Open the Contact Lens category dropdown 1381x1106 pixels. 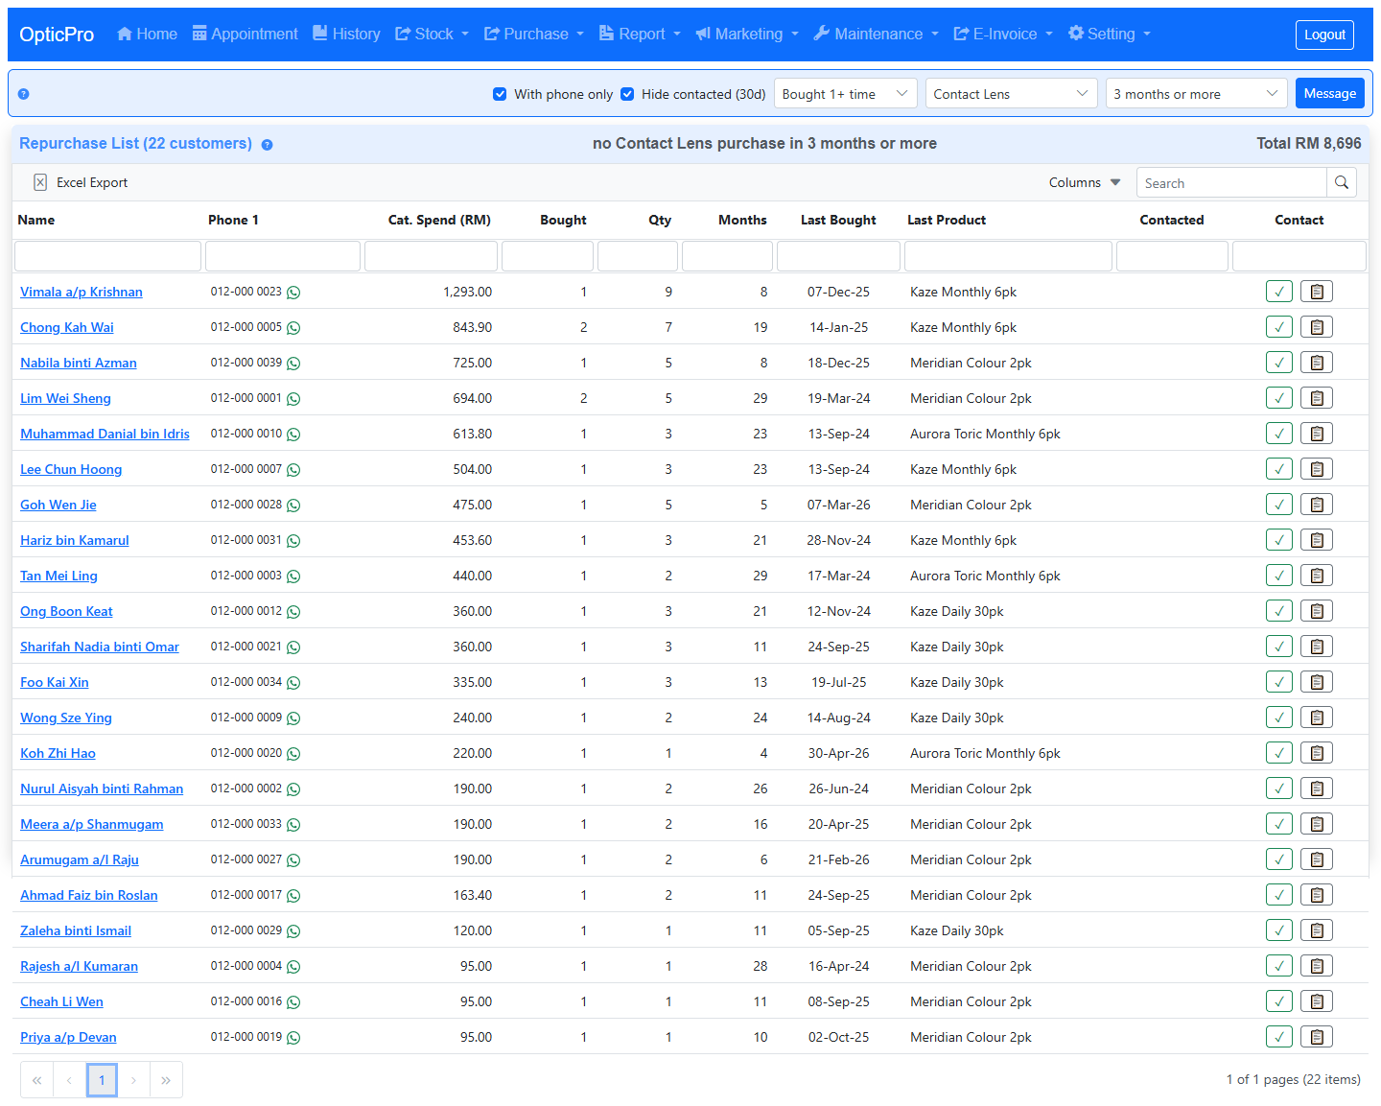(x=1012, y=94)
